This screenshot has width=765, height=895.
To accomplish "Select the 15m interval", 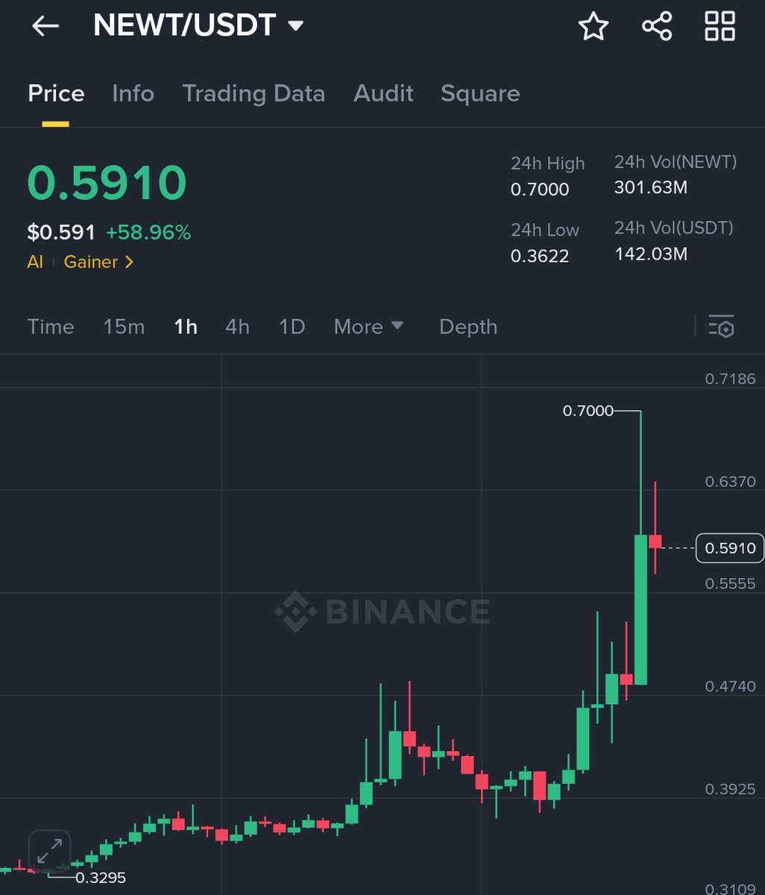I will 124,327.
